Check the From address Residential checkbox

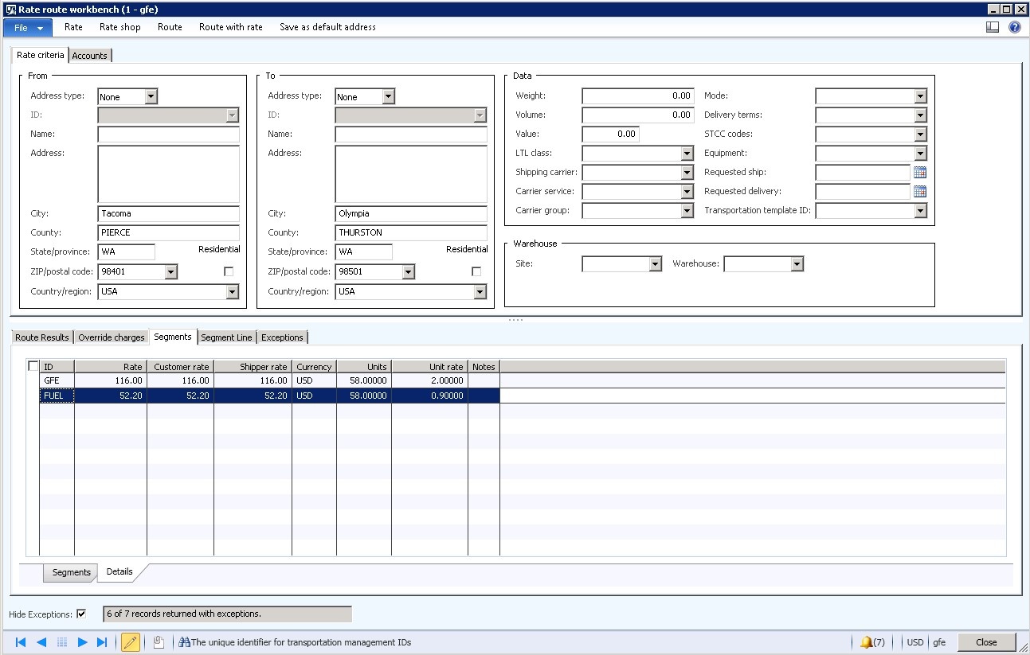point(229,271)
